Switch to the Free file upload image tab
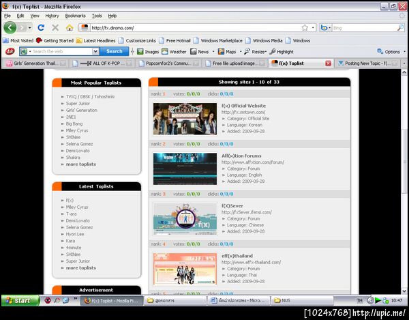The height and width of the screenshot is (320, 409). 234,63
